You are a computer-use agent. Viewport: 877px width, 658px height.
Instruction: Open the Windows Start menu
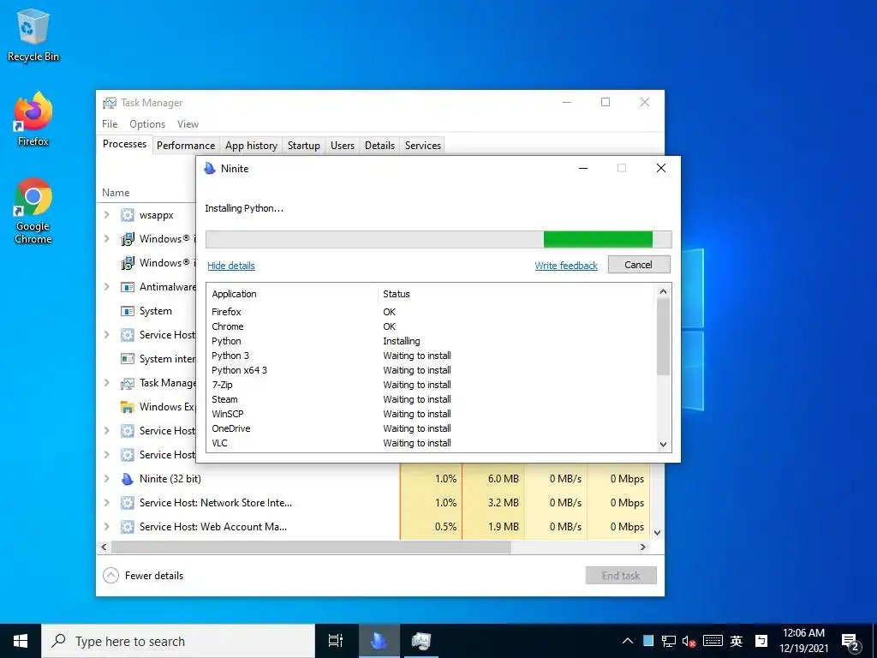tap(21, 641)
